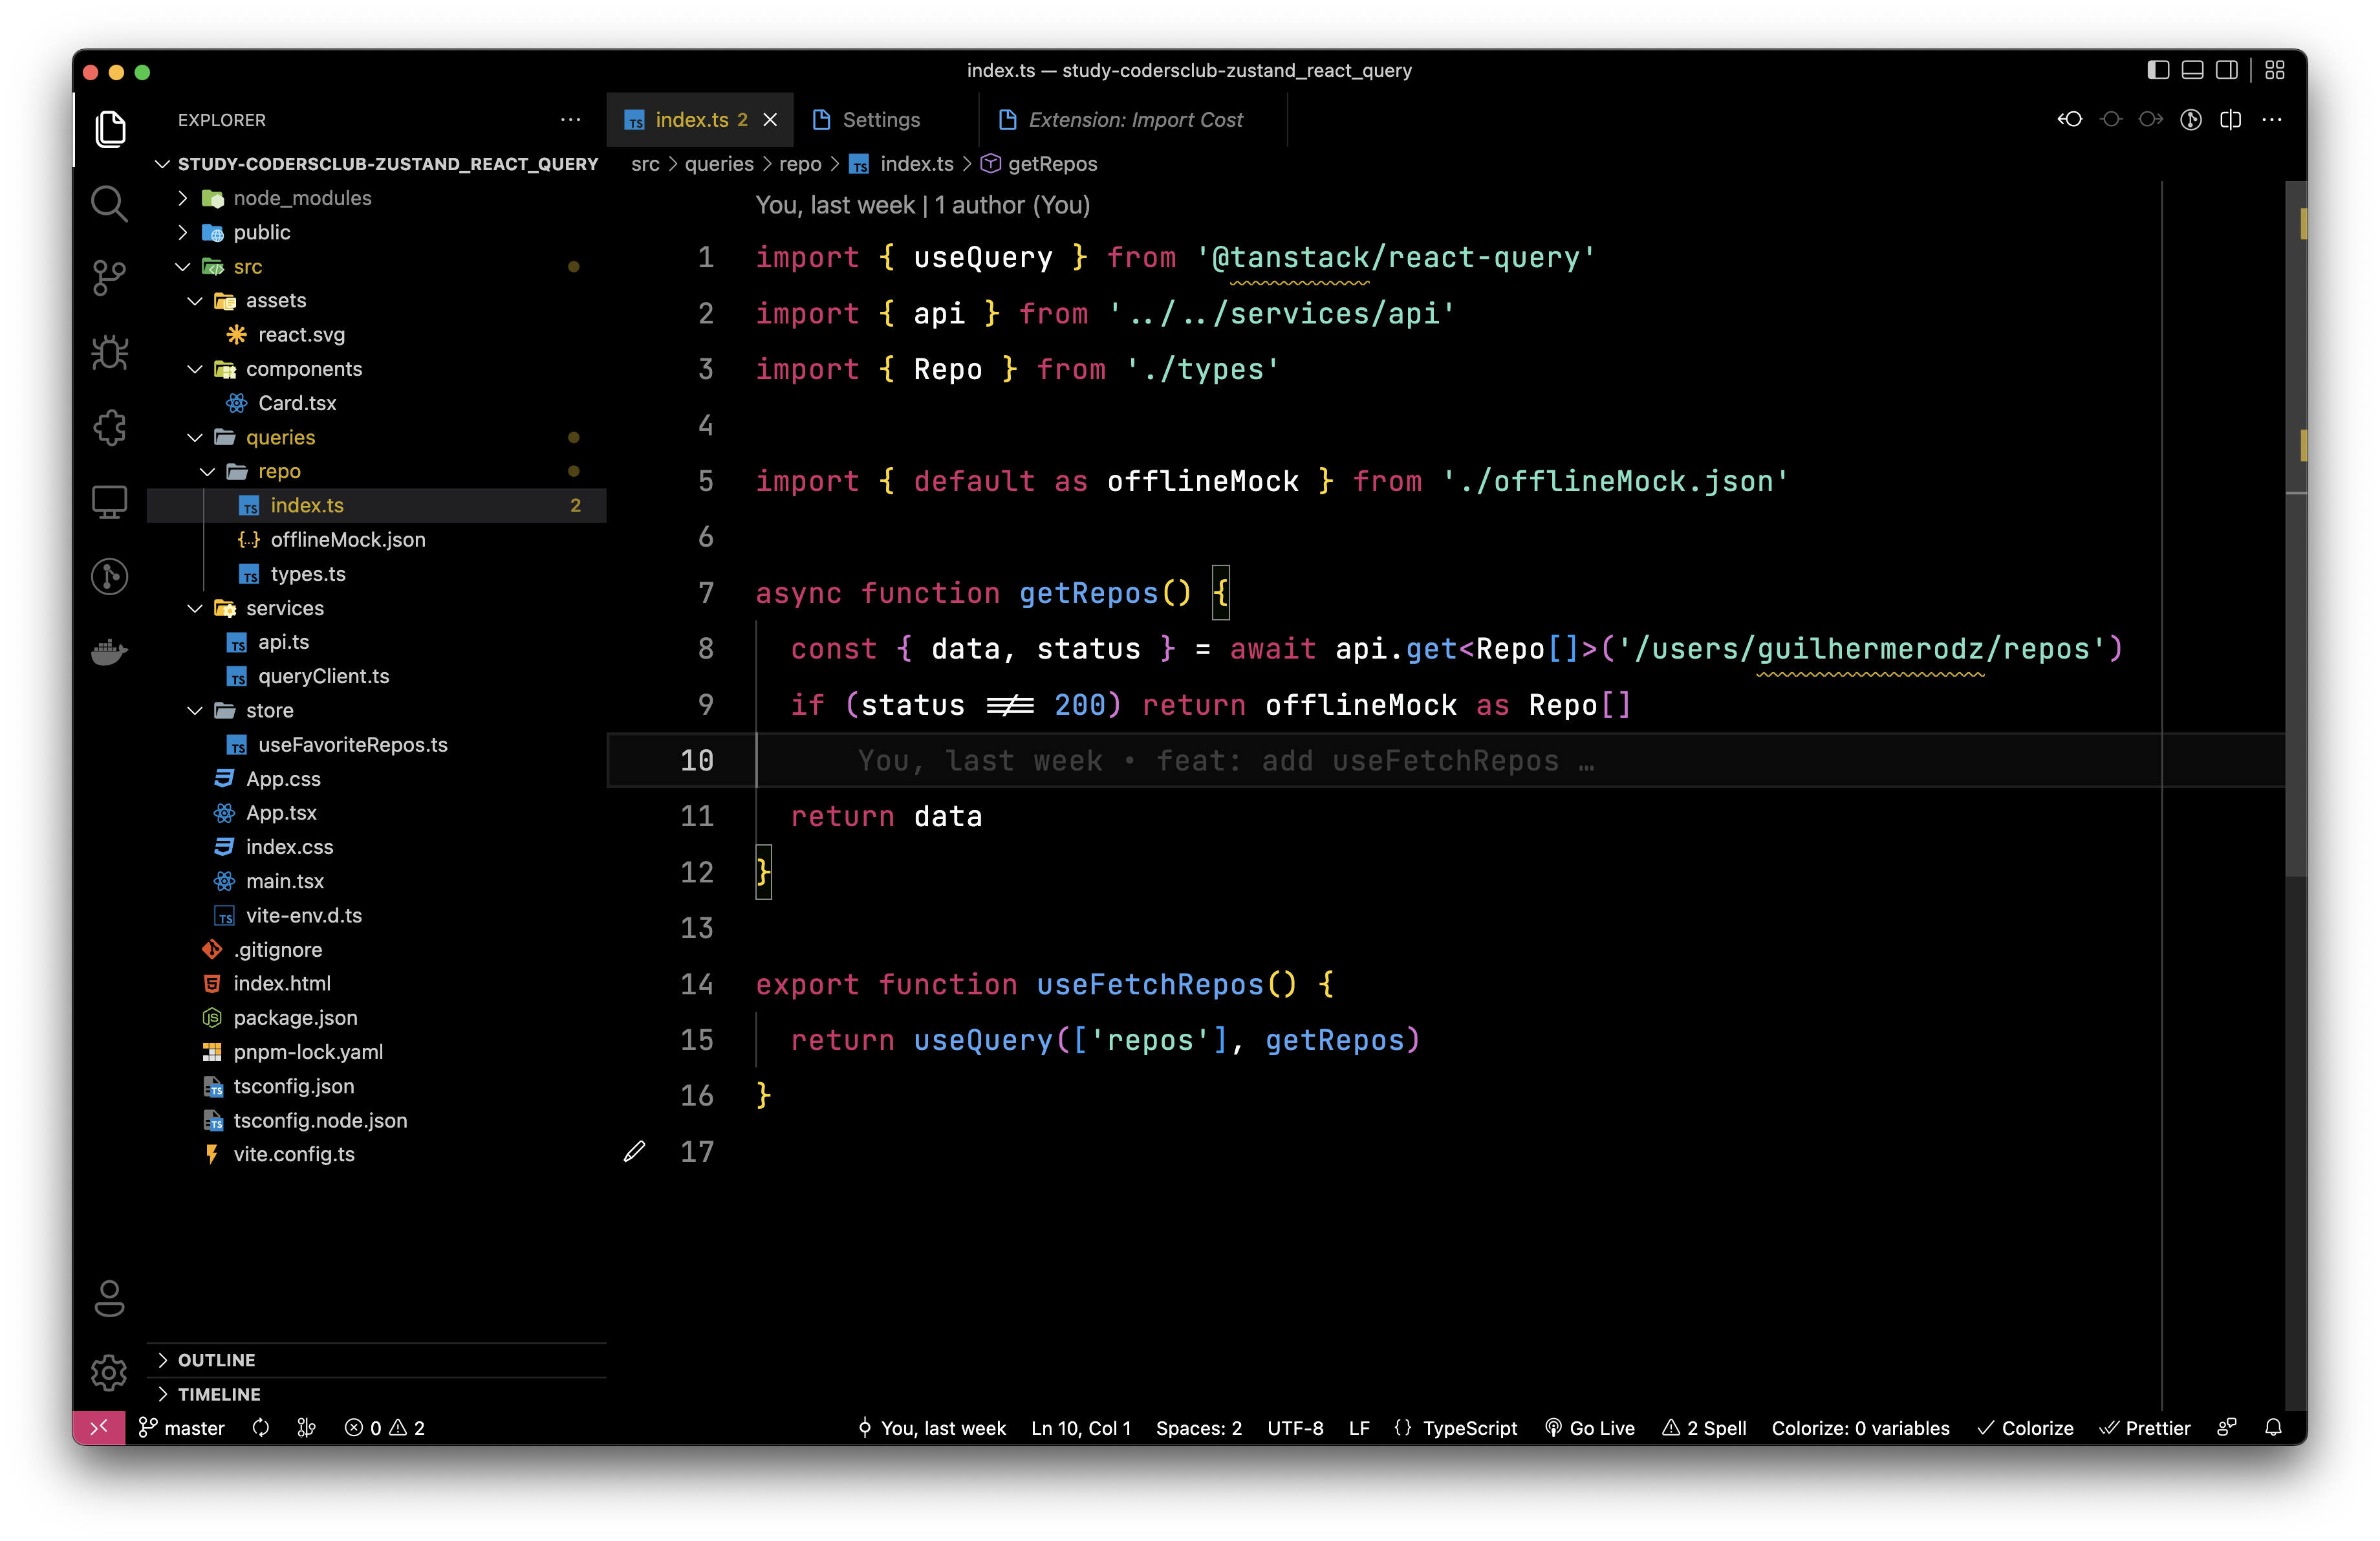Split the editor using the split icon

click(2231, 119)
